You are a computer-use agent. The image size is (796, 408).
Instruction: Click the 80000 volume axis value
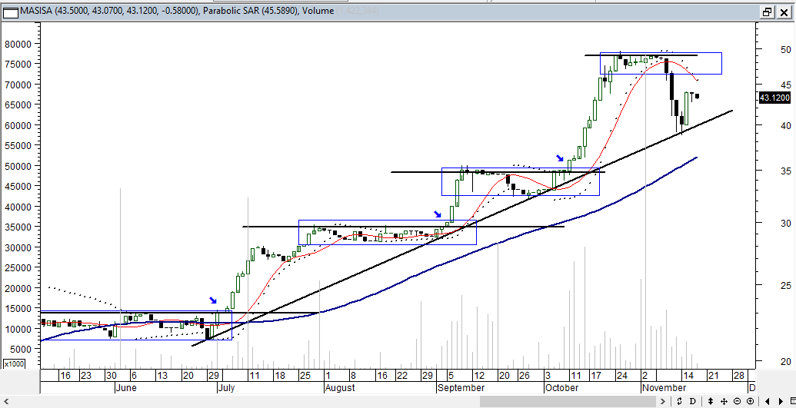18,44
